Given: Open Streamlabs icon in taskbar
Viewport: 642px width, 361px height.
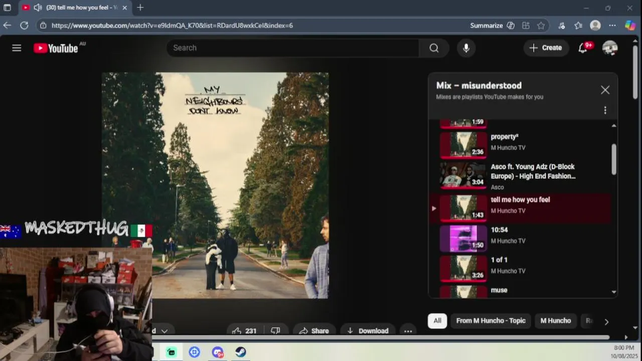Looking at the screenshot, I should pyautogui.click(x=172, y=352).
